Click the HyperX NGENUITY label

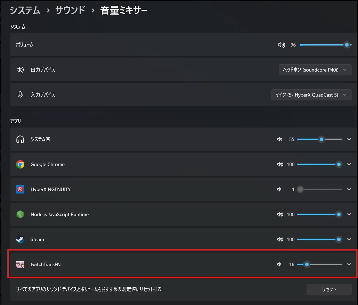tap(50, 189)
